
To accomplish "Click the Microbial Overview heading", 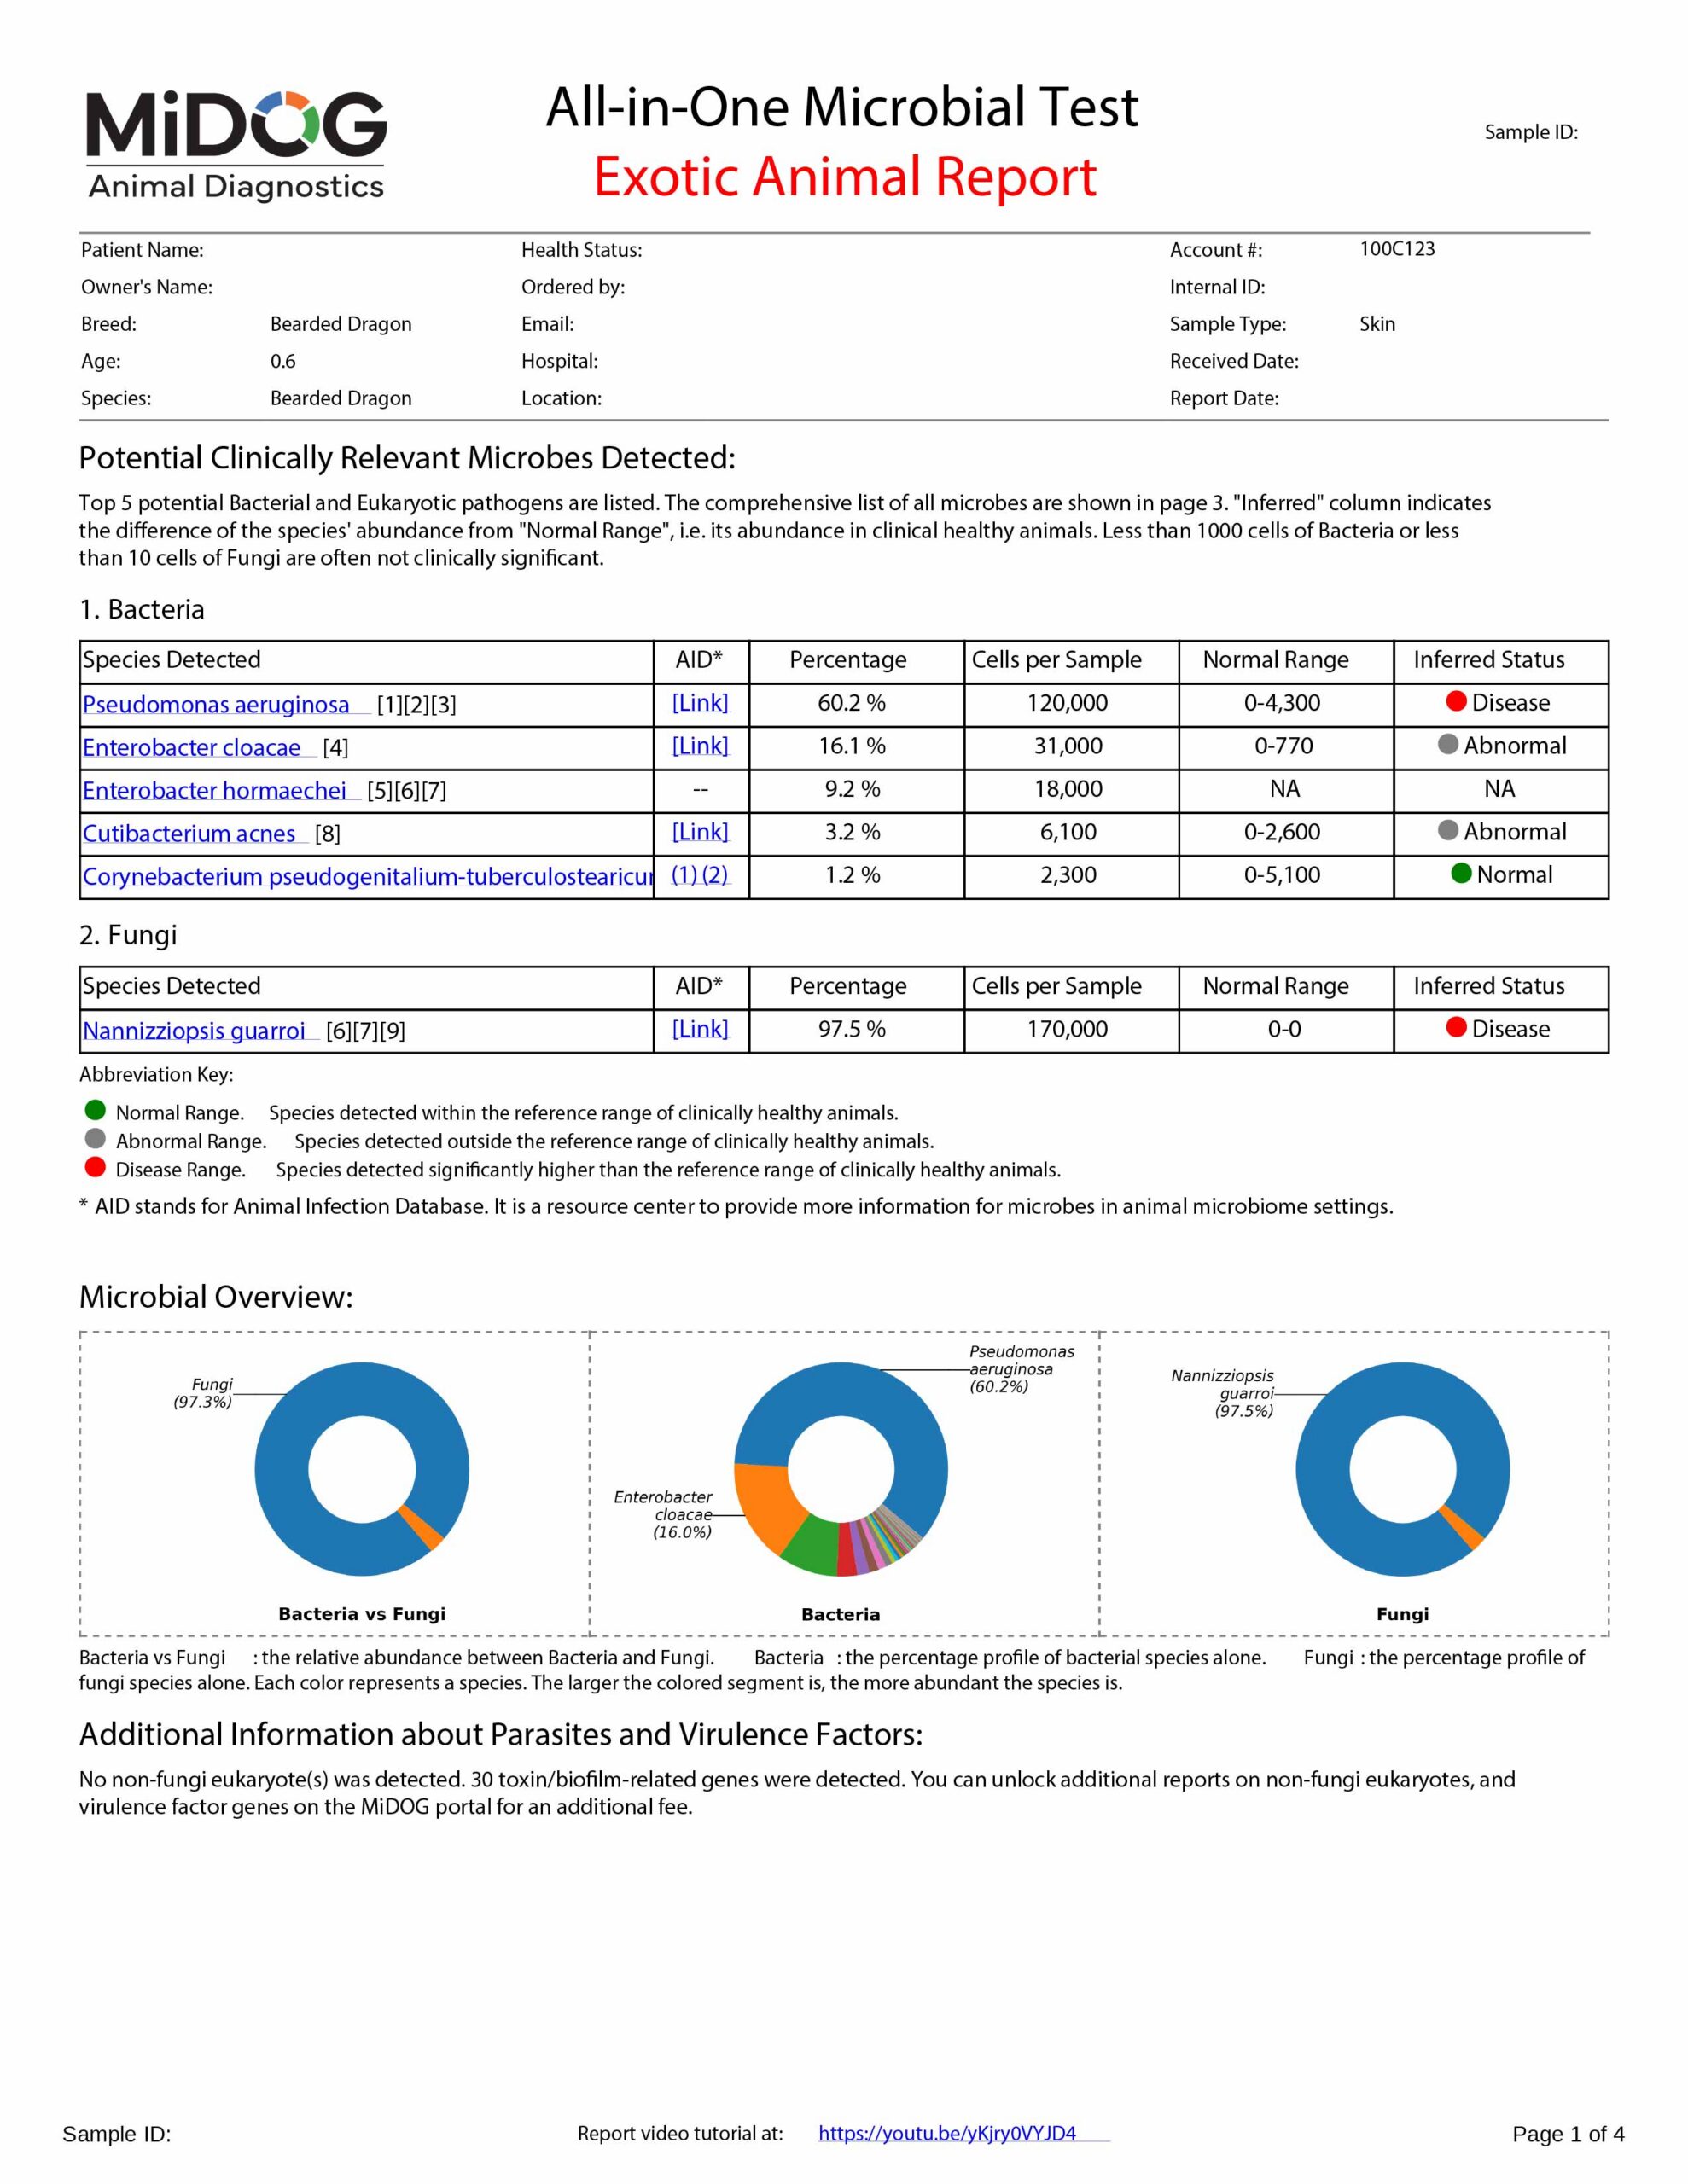I will coord(216,1297).
